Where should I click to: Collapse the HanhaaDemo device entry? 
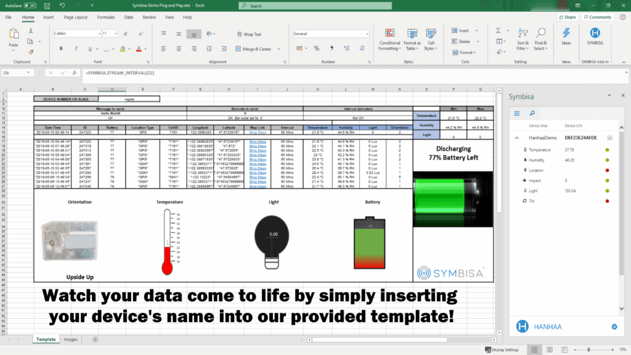(x=516, y=138)
